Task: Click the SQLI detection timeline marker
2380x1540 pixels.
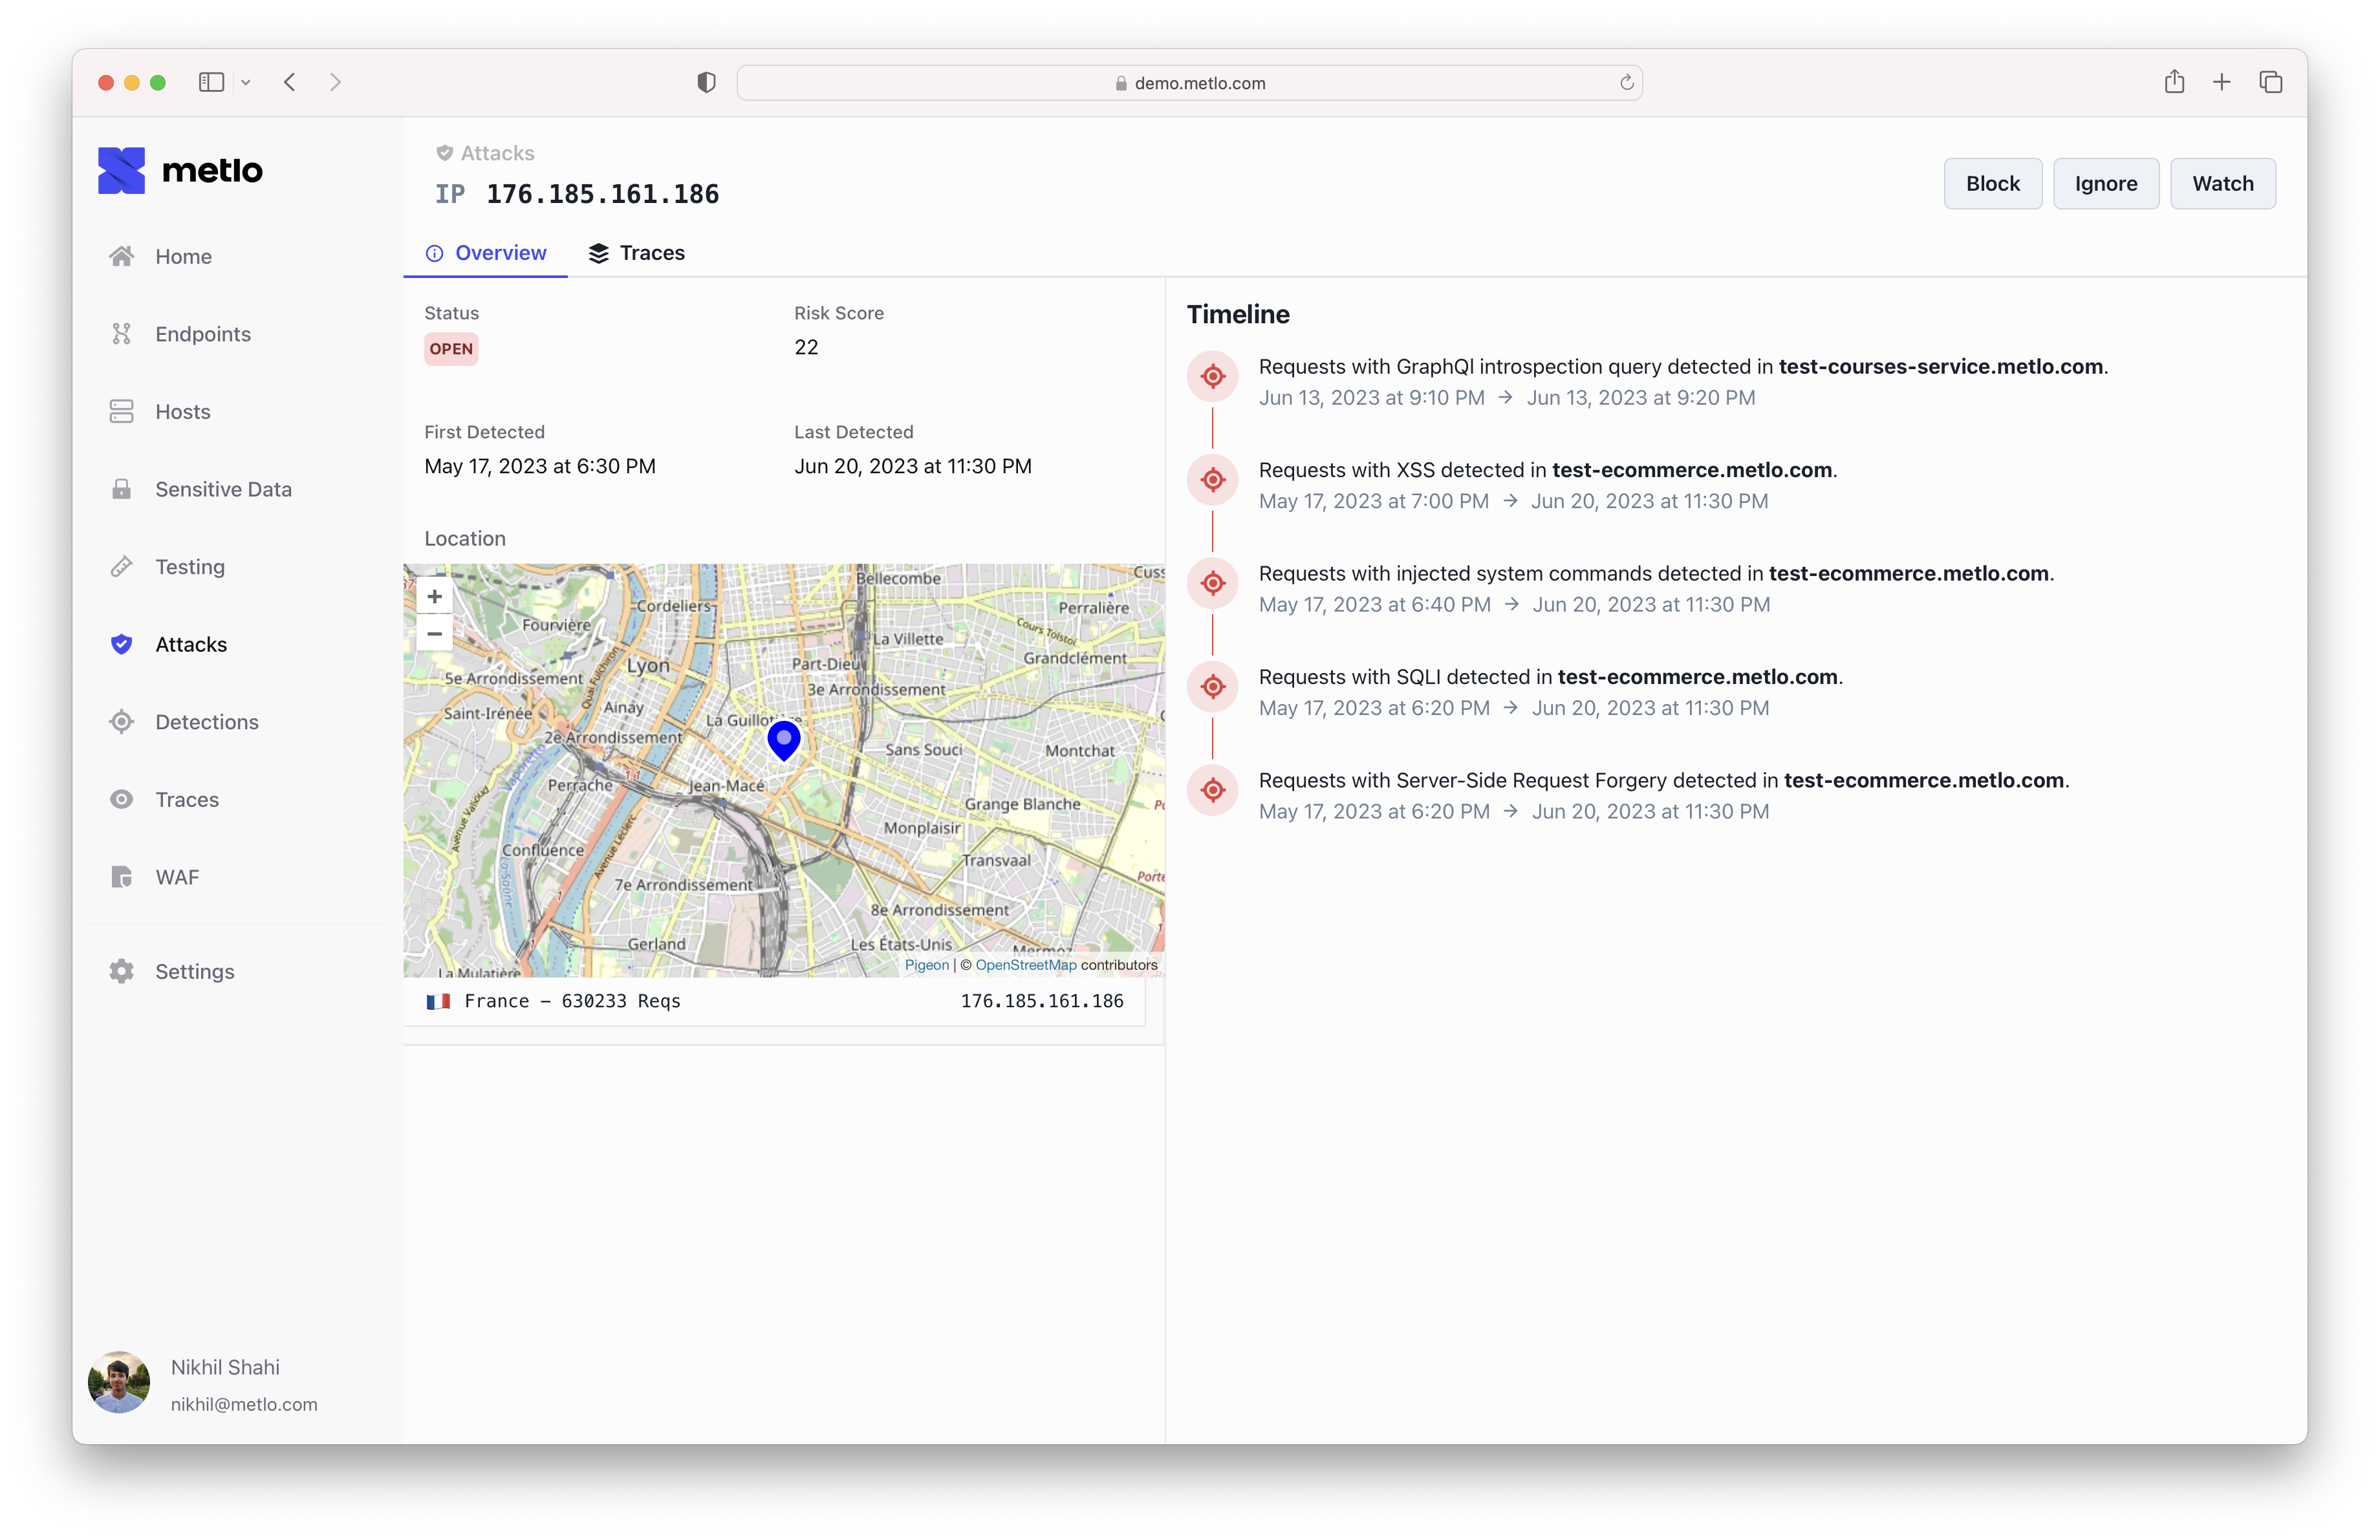Action: [1212, 687]
